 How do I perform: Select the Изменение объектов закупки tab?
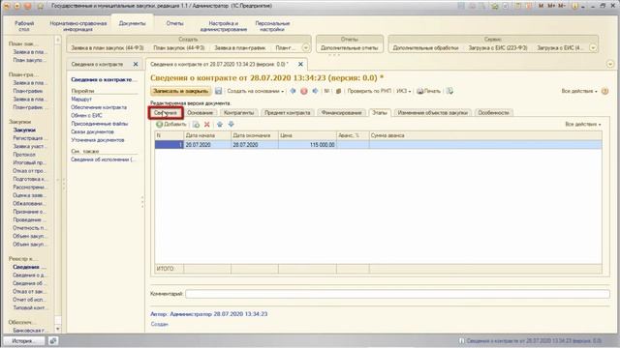pyautogui.click(x=433, y=113)
